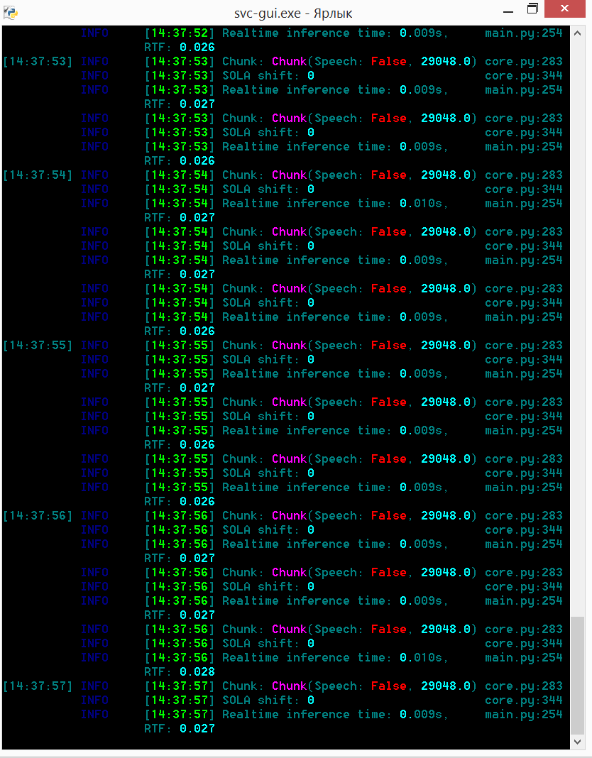Viewport: 592px width, 758px height.
Task: Click core.py:344 on the bottommost SOLA line
Action: tap(524, 701)
